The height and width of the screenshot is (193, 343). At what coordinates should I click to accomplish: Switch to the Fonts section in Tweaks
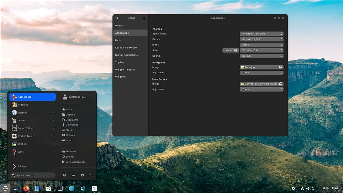pyautogui.click(x=118, y=40)
